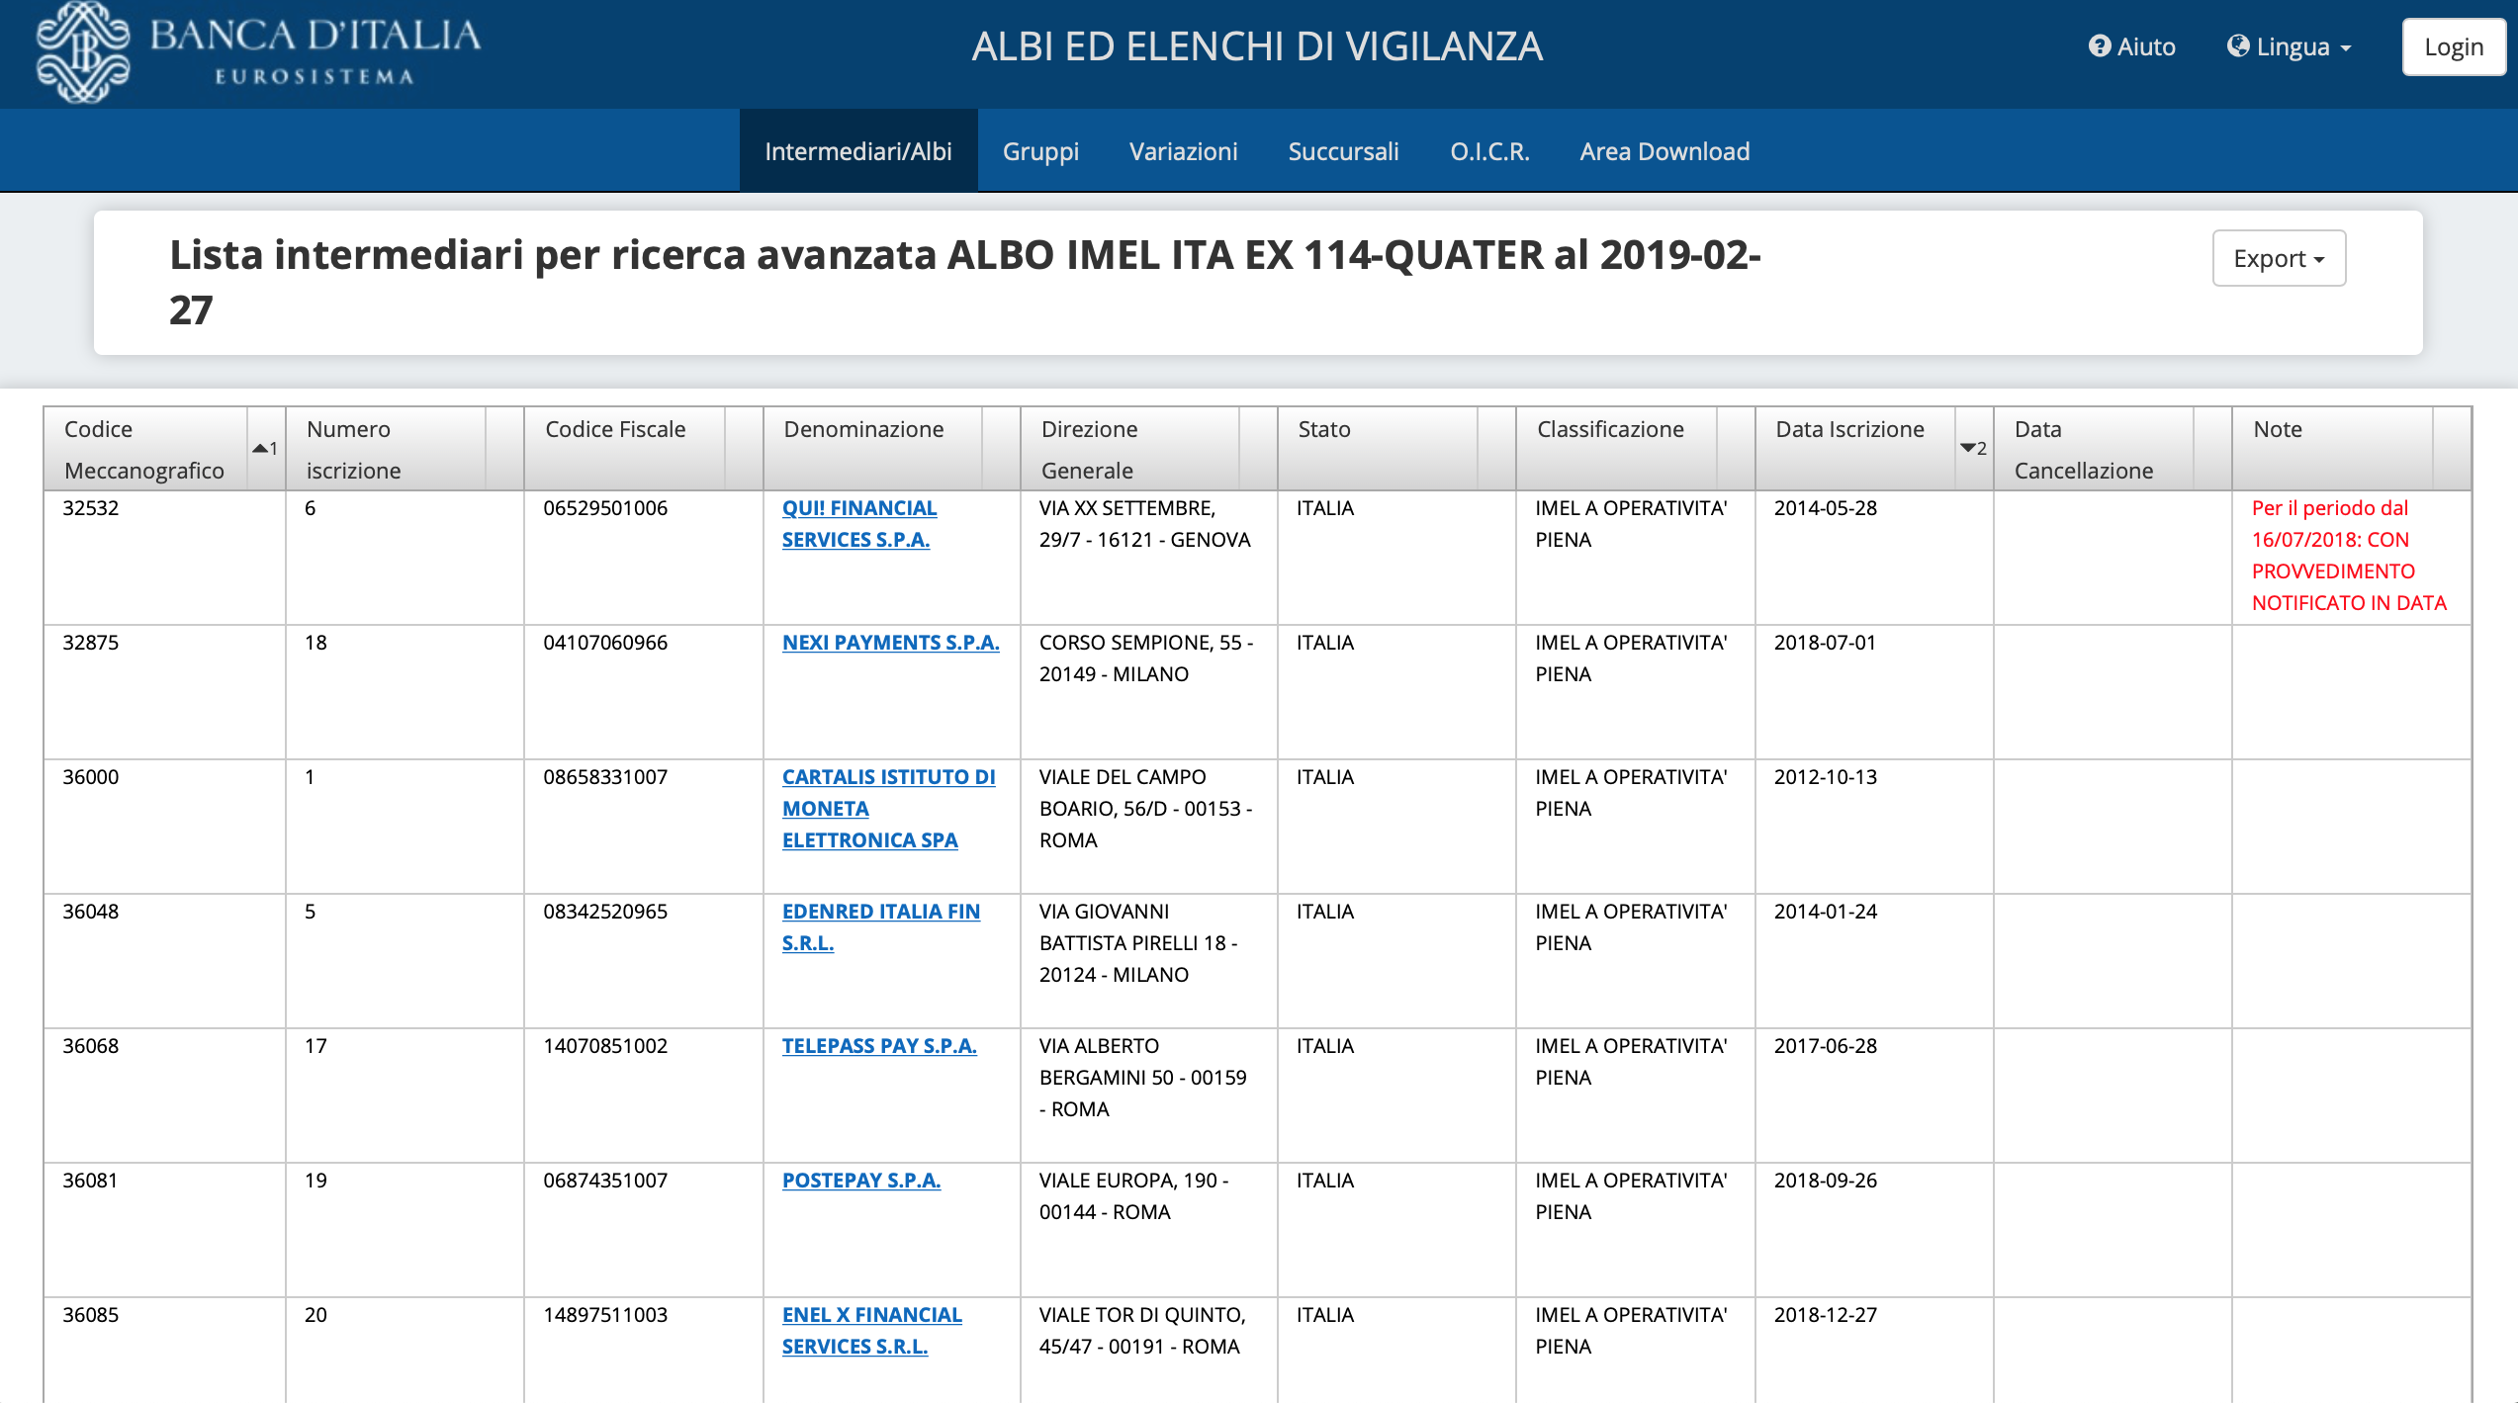Open the Aiuto help link

pyautogui.click(x=2131, y=46)
